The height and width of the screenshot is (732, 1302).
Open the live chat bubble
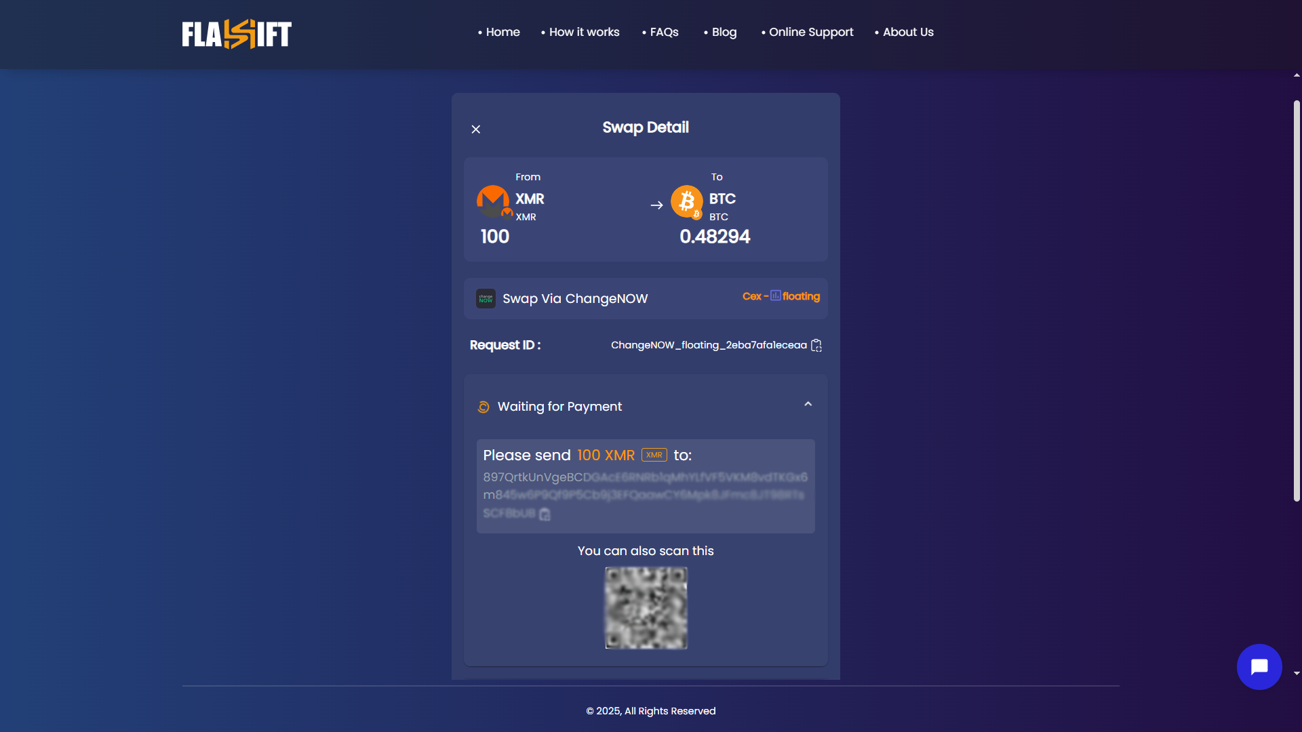1259,667
